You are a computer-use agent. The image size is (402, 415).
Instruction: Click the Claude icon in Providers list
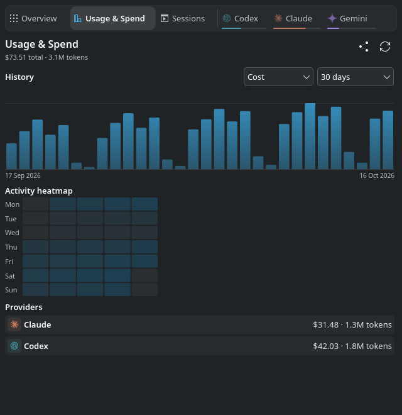pyautogui.click(x=14, y=324)
